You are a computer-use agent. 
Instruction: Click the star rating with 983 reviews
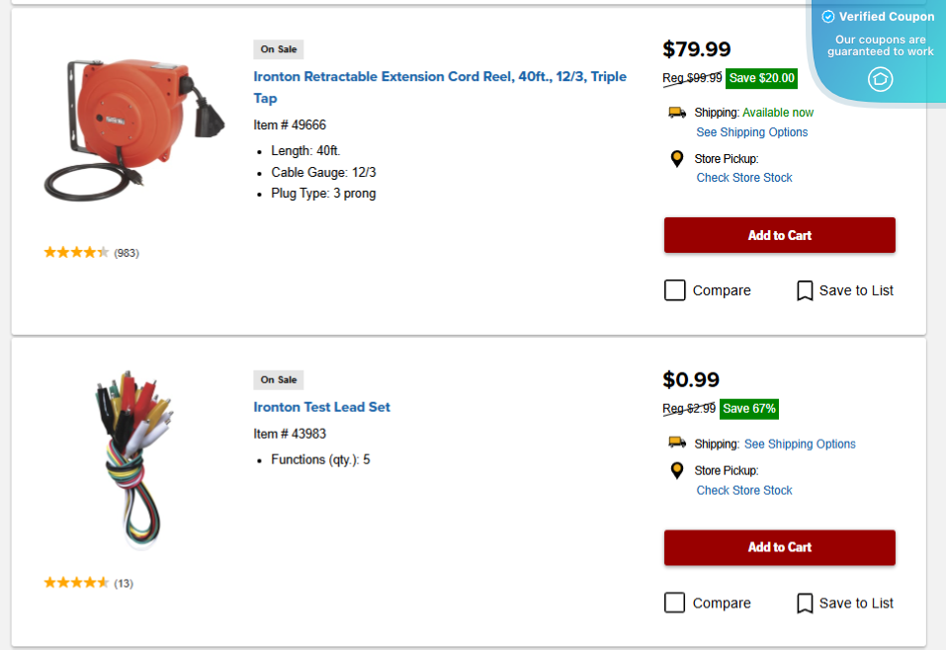coord(76,253)
